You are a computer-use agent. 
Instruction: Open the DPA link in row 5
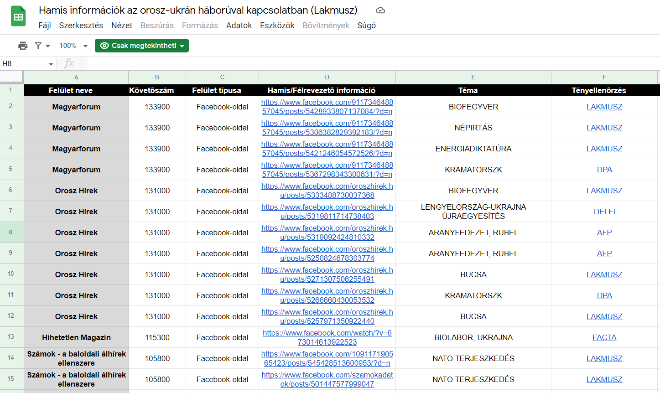(x=604, y=170)
